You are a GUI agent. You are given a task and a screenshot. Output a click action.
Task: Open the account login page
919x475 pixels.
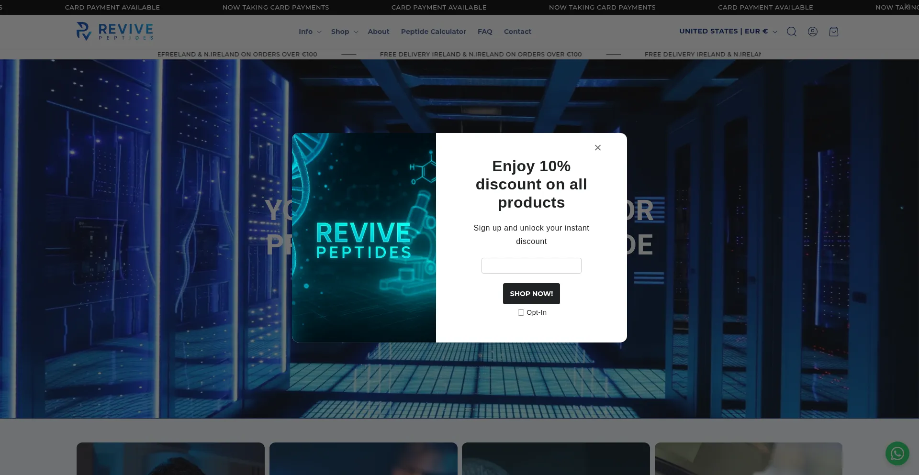coord(813,32)
